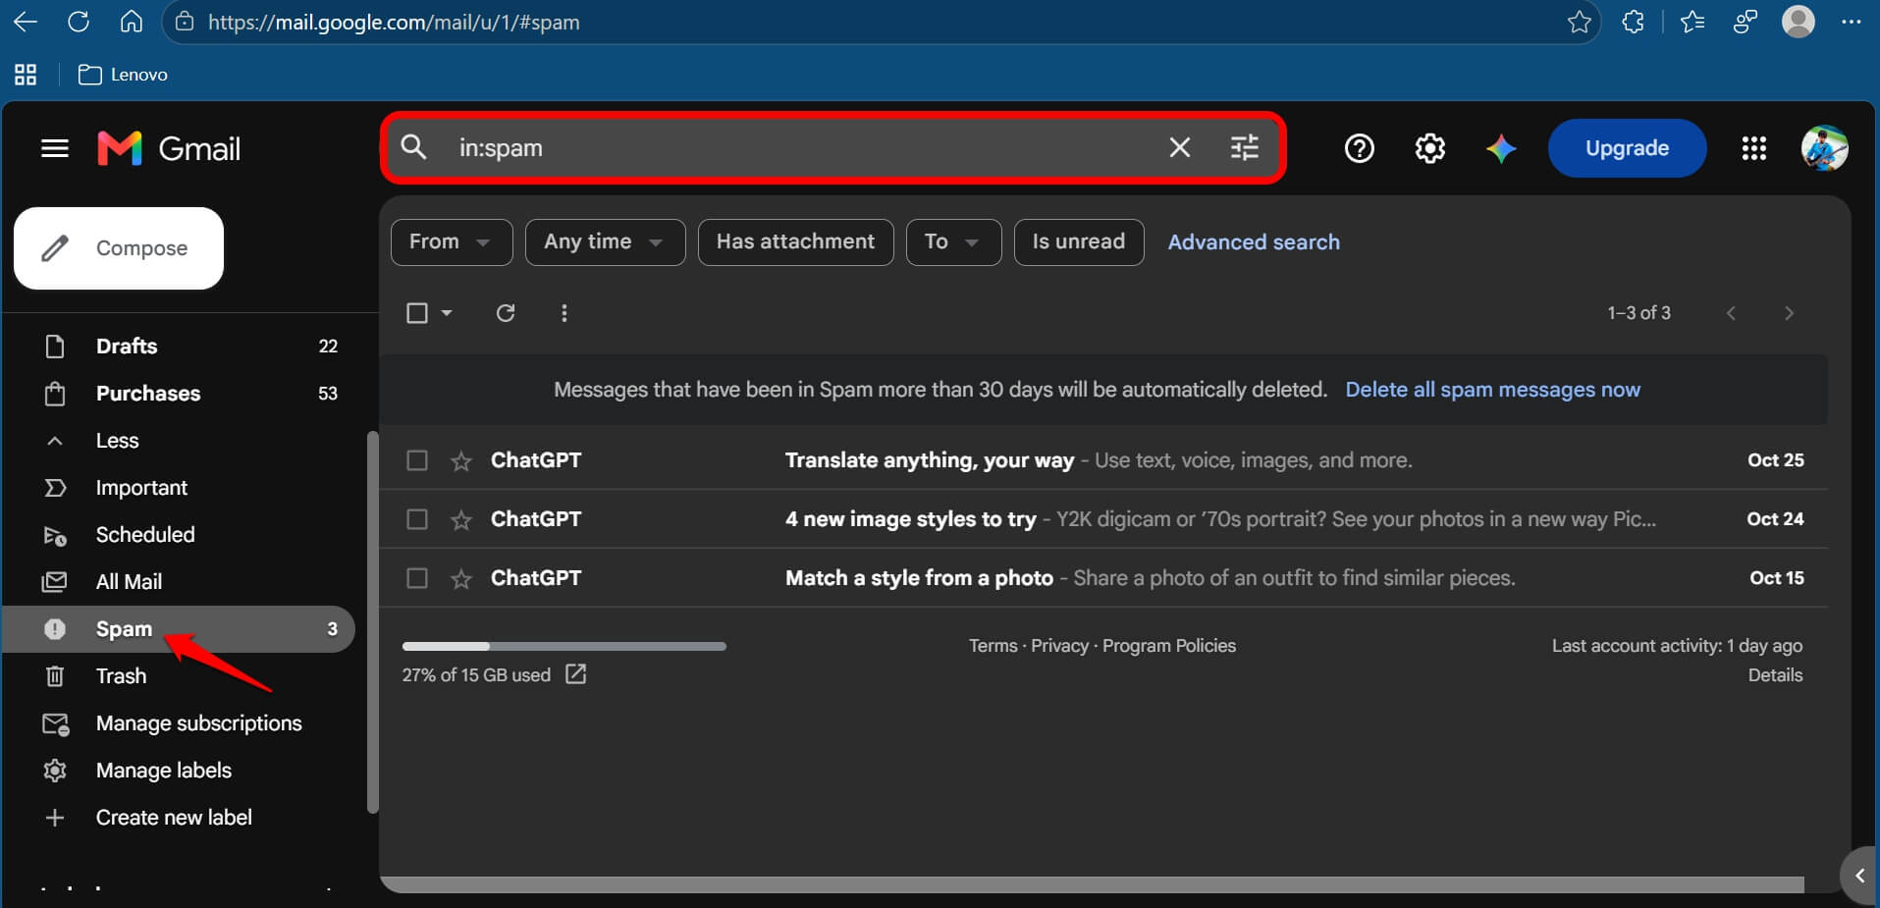Add this page to browser favorites star
Image resolution: width=1880 pixels, height=908 pixels.
coord(1580,22)
